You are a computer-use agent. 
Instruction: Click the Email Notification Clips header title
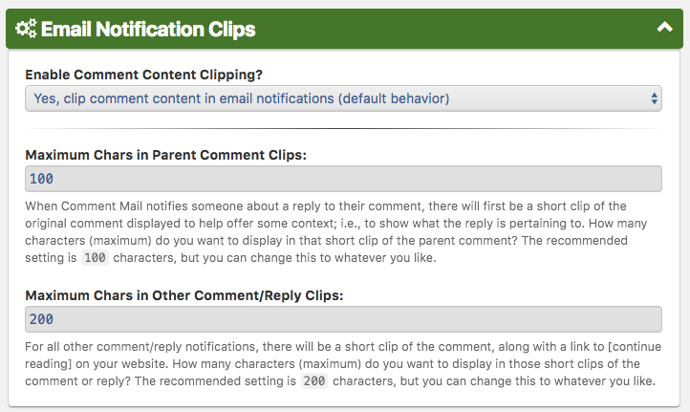pyautogui.click(x=148, y=29)
